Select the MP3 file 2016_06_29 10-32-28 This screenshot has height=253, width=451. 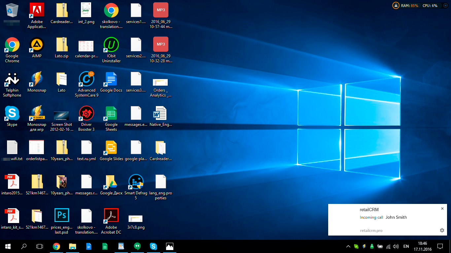coord(161,50)
